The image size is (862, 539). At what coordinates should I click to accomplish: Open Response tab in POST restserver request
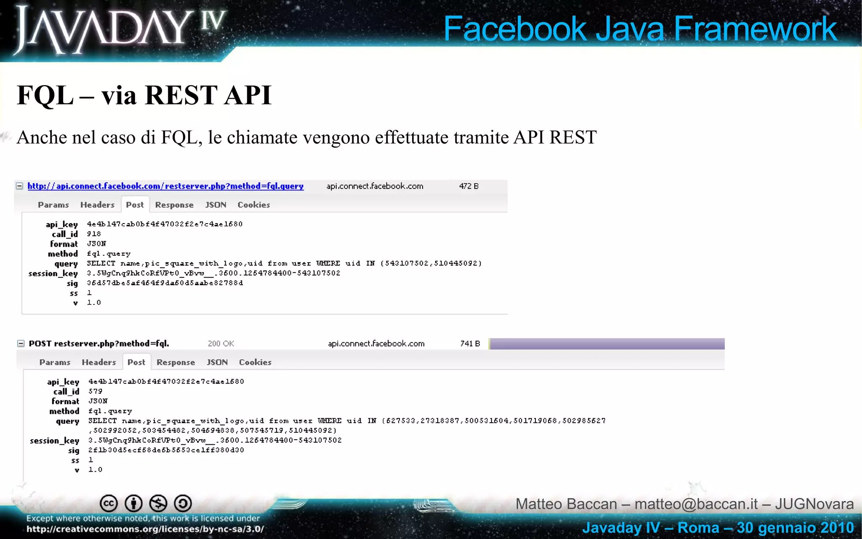click(176, 363)
